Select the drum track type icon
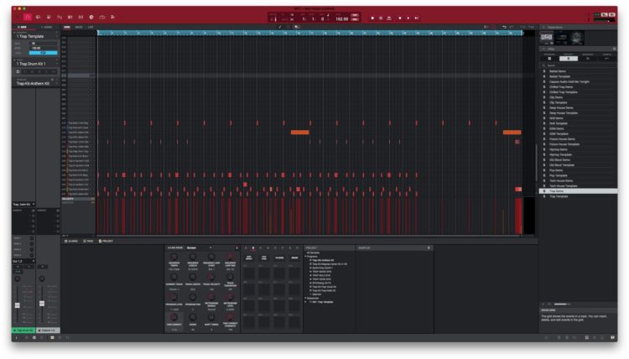The height and width of the screenshot is (359, 629). (x=18, y=72)
